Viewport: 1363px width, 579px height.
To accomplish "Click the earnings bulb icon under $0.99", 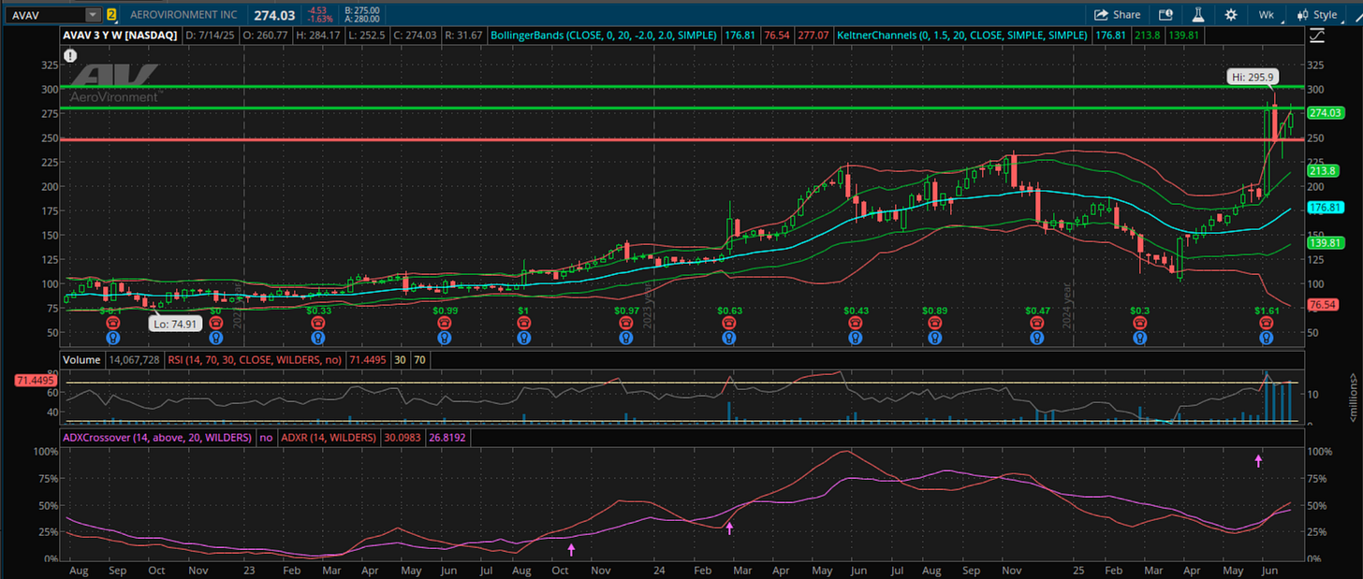I will pyautogui.click(x=446, y=338).
